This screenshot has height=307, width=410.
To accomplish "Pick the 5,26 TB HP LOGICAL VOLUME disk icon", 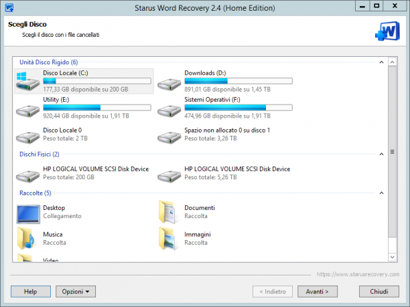I will click(x=169, y=176).
